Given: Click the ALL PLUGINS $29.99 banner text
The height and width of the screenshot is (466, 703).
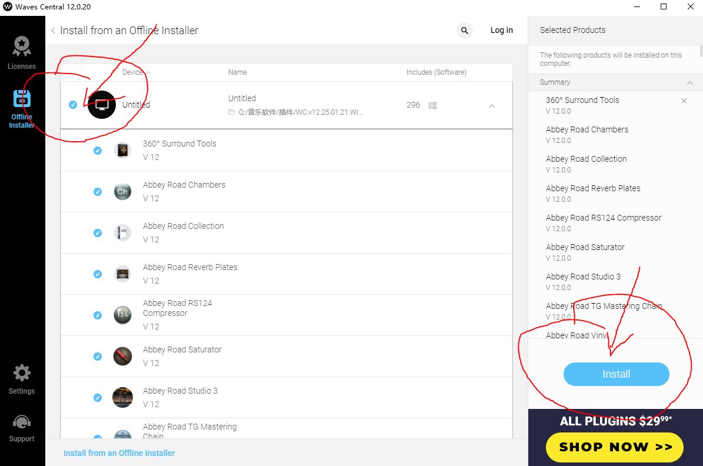Looking at the screenshot, I should 615,421.
